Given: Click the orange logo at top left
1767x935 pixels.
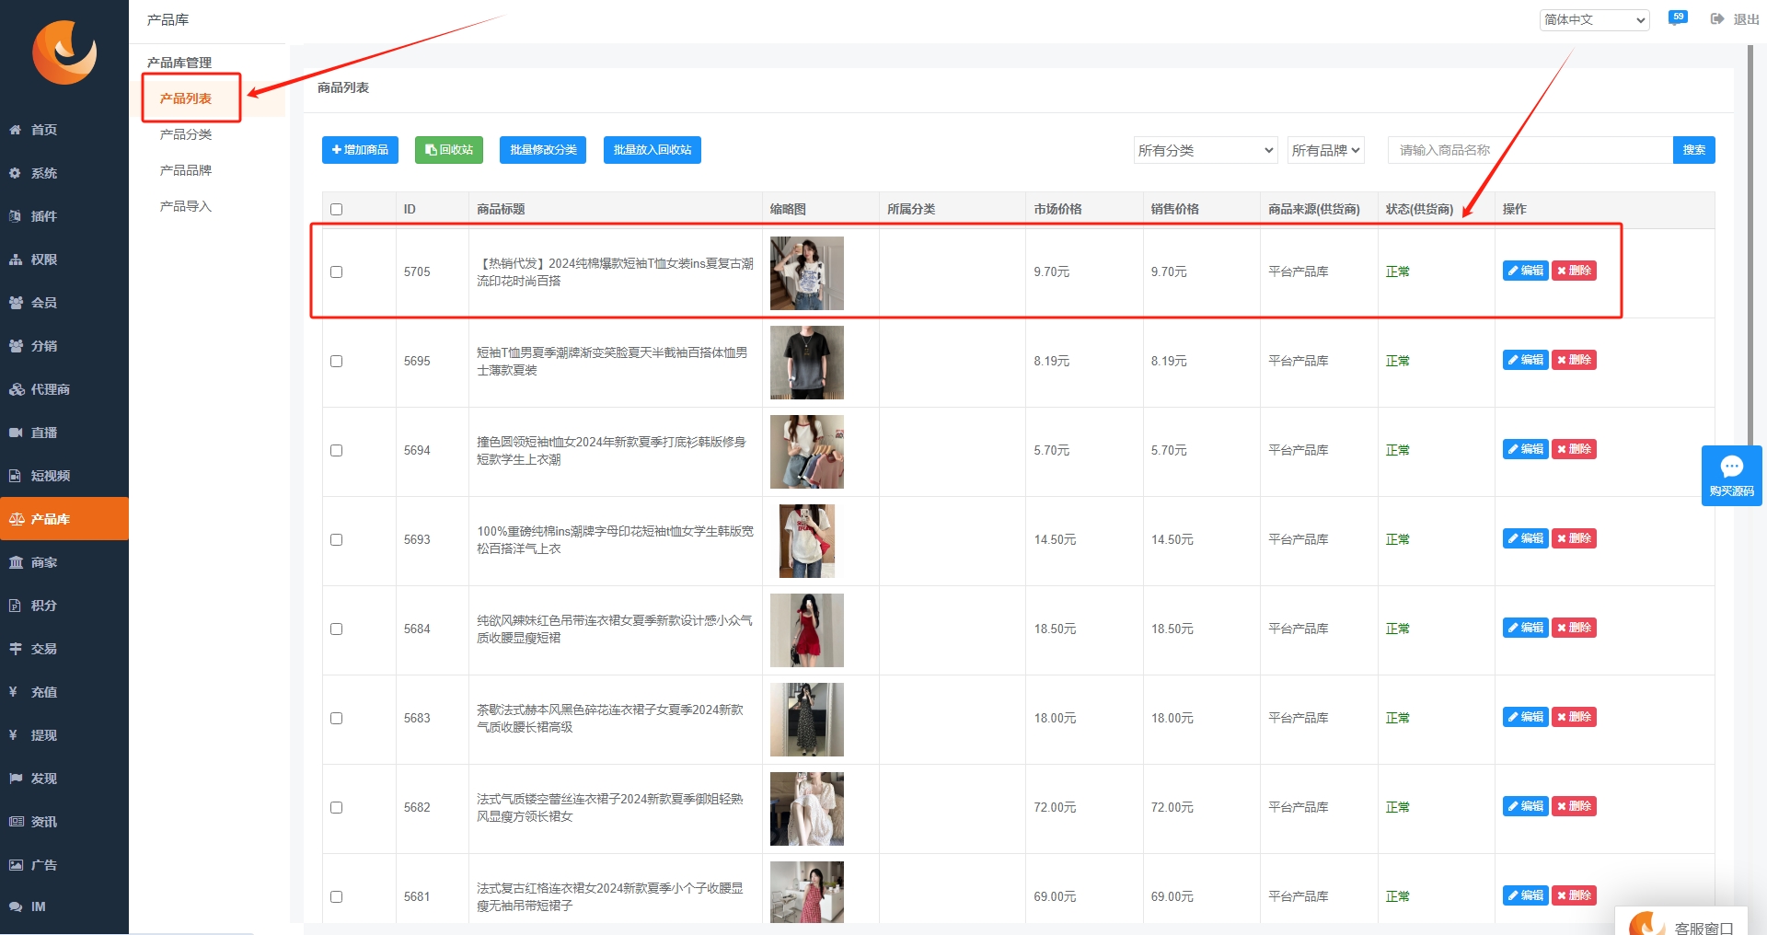Looking at the screenshot, I should click(x=64, y=52).
